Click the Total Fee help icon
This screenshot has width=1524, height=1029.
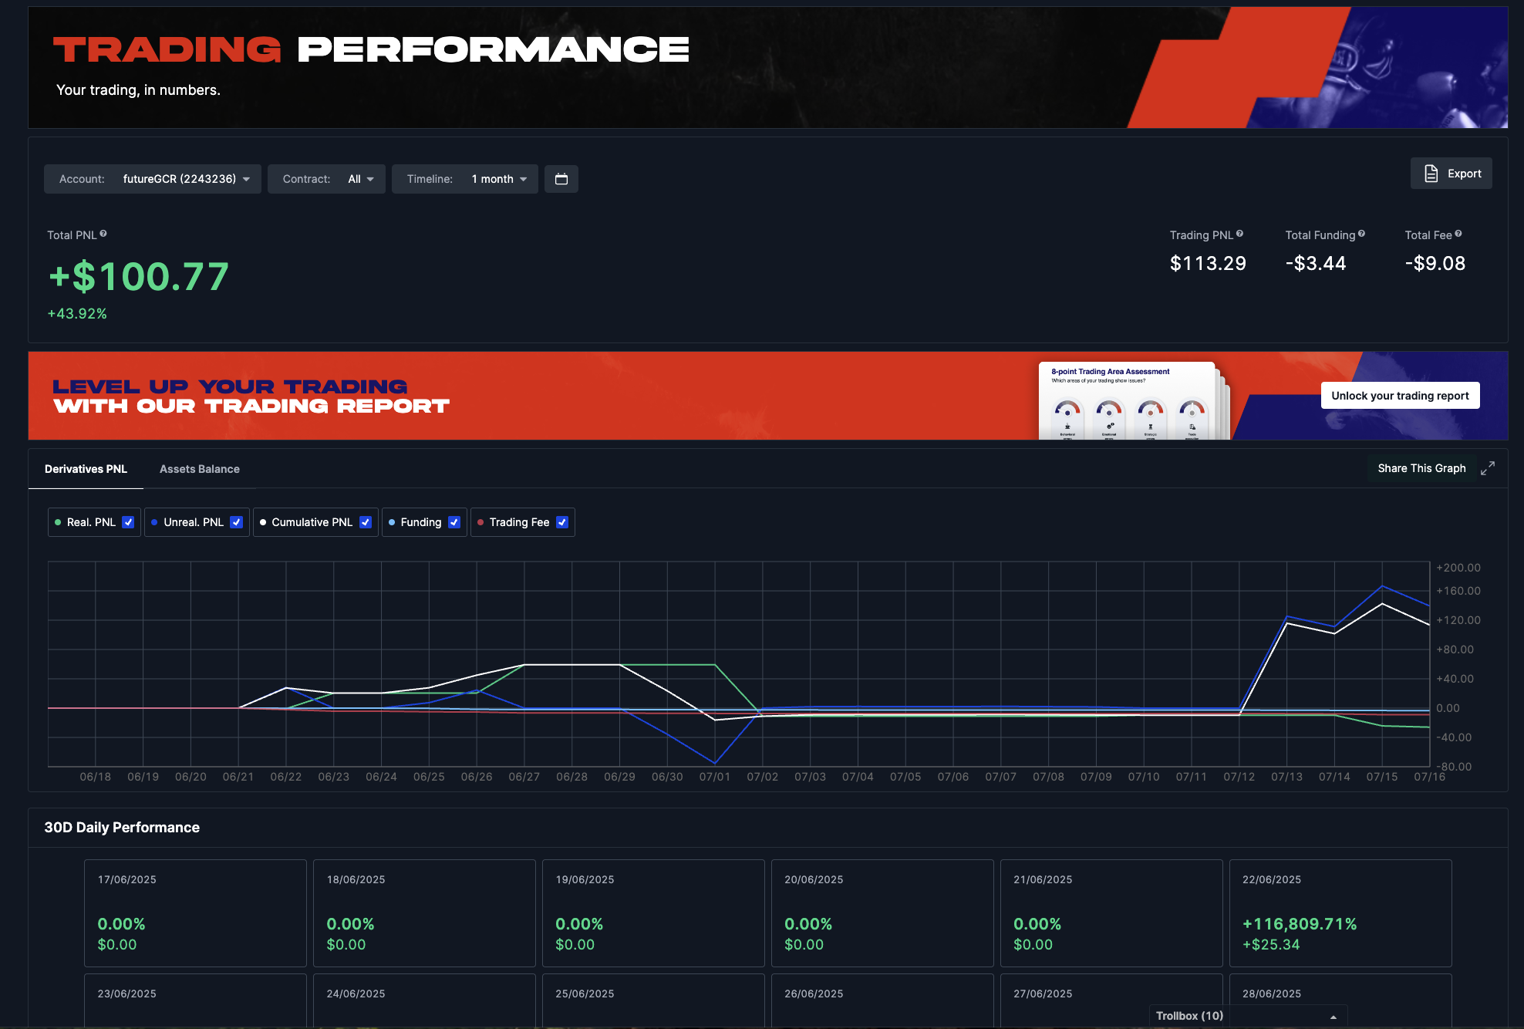pyautogui.click(x=1458, y=234)
